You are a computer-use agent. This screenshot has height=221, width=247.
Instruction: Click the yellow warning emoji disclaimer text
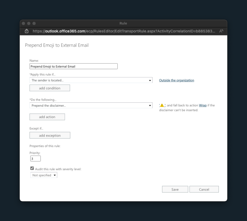click(162, 105)
